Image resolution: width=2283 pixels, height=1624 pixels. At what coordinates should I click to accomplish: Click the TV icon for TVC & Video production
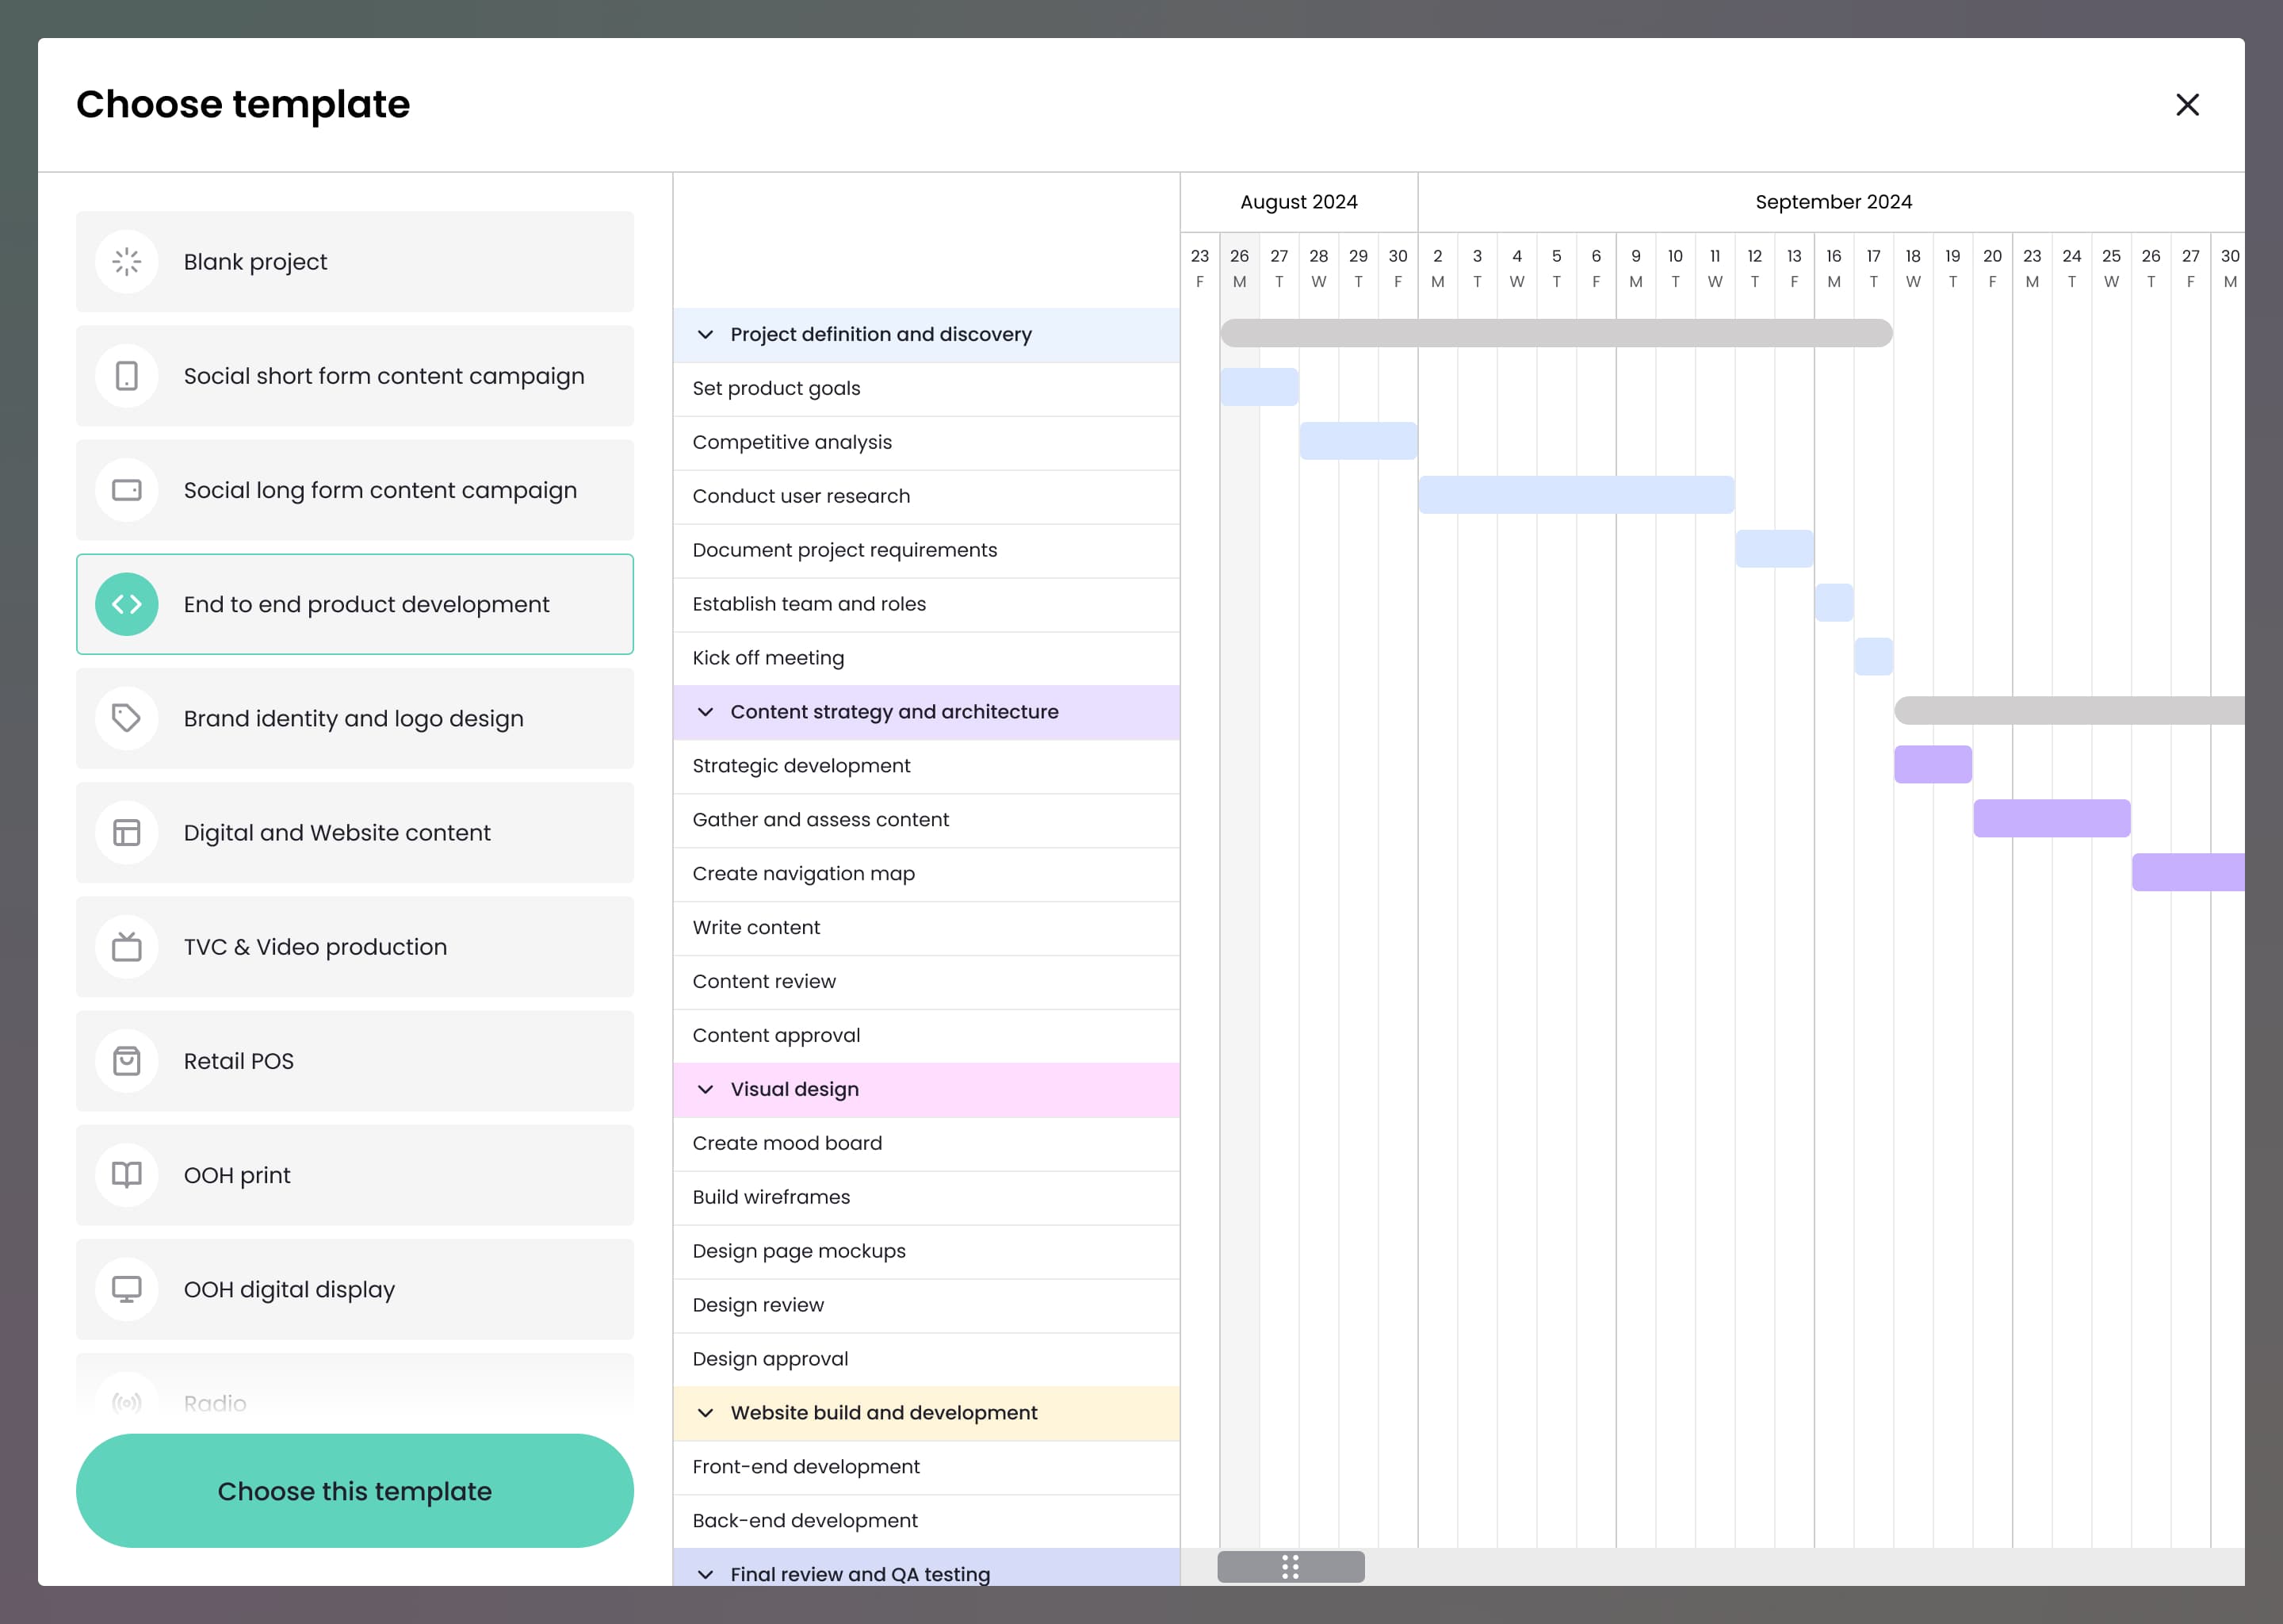pyautogui.click(x=127, y=946)
